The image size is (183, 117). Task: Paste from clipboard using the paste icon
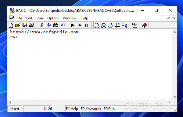point(56,25)
